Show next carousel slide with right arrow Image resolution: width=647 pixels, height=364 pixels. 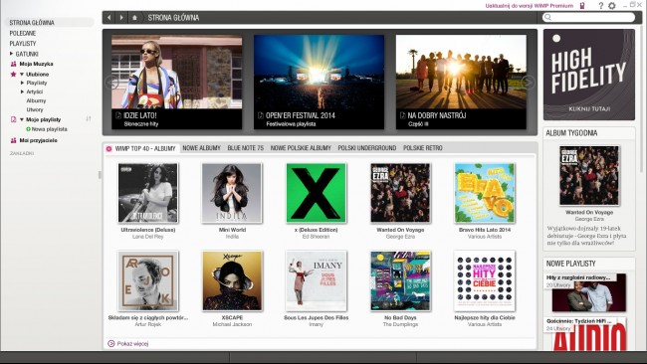point(528,83)
